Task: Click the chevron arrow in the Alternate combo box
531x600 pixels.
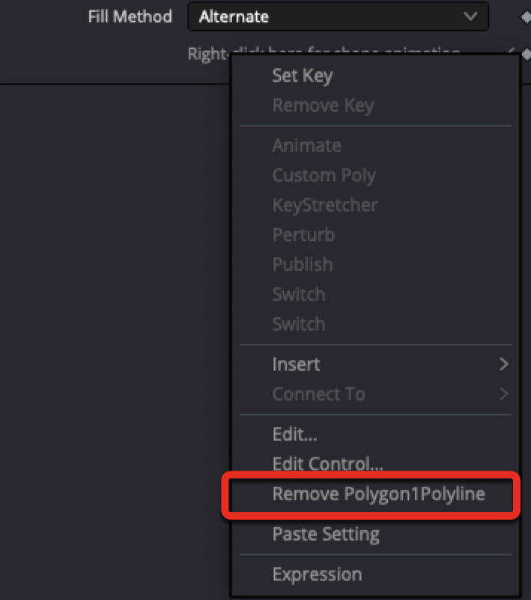Action: (x=470, y=16)
